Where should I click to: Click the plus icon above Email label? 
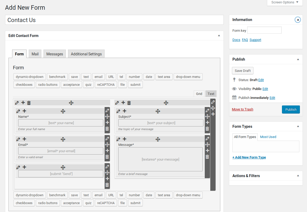click(25, 139)
